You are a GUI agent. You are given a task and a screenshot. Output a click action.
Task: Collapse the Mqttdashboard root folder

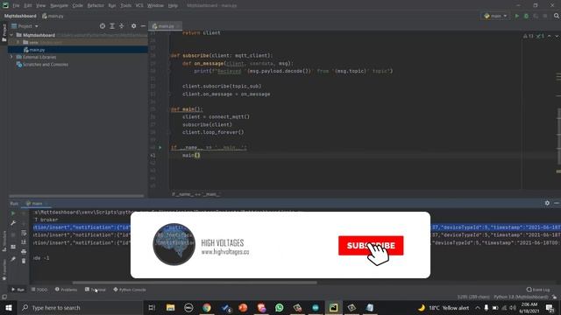(11, 35)
